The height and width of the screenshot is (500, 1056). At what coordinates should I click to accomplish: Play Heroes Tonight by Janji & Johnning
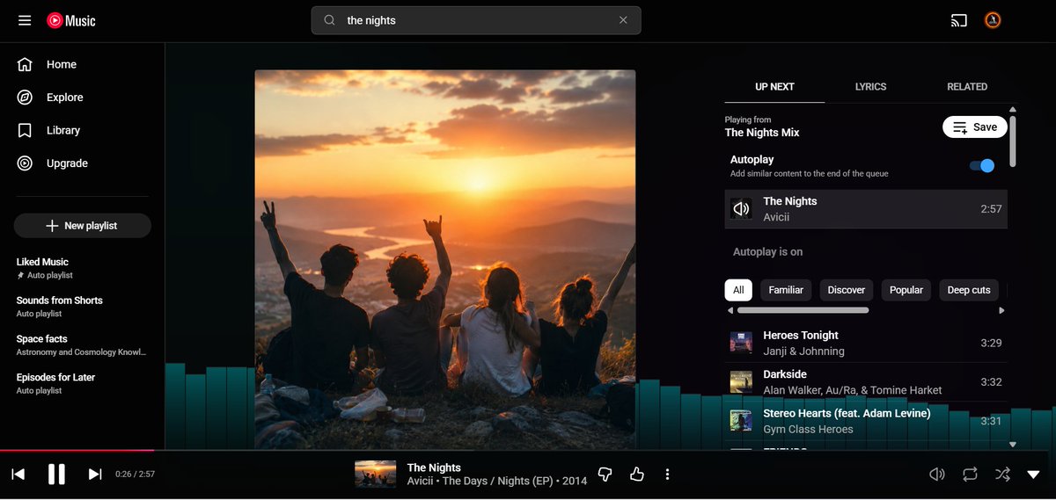866,344
